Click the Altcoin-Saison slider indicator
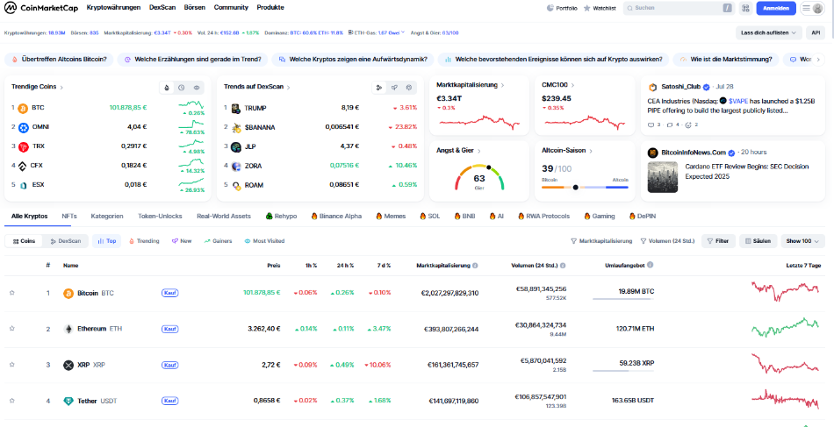Viewport: 834px width, 427px height. (575, 187)
